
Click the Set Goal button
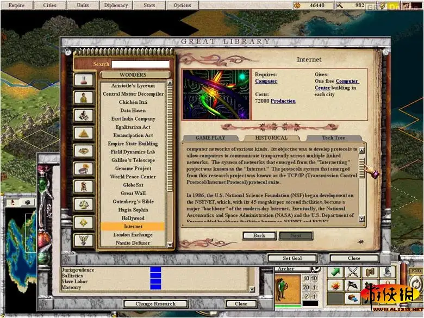coord(292,258)
